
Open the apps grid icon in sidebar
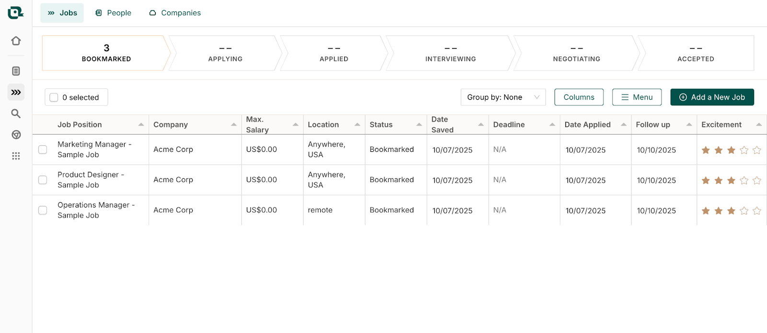tap(16, 156)
